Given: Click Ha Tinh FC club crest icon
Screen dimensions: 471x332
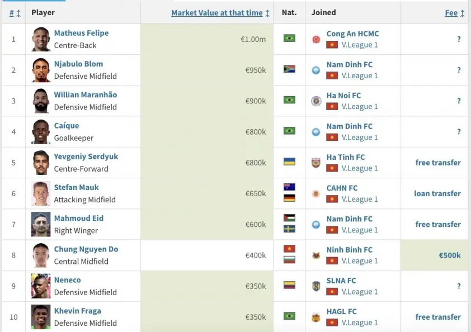Looking at the screenshot, I should [317, 163].
